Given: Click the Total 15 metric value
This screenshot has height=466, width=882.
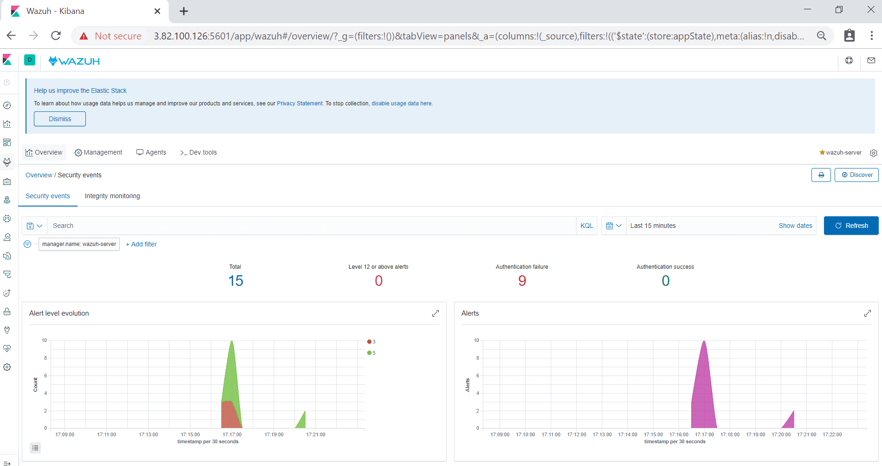Looking at the screenshot, I should pyautogui.click(x=235, y=281).
